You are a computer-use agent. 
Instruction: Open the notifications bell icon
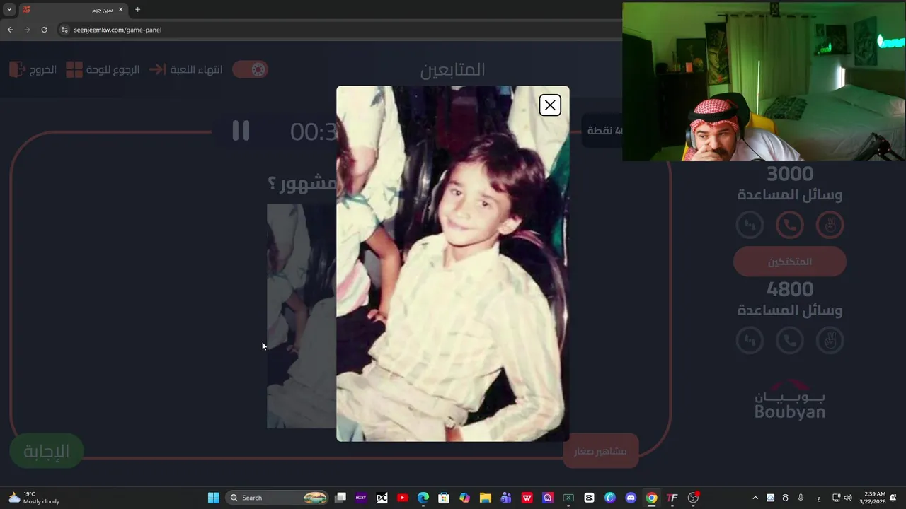(x=893, y=498)
